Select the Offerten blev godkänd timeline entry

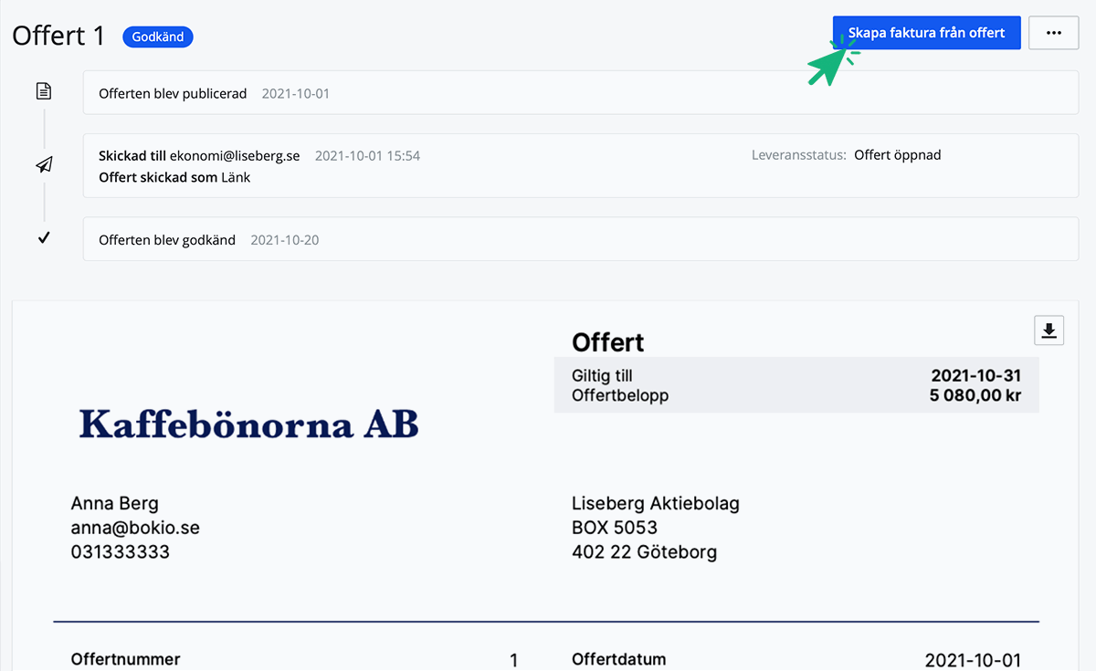[x=167, y=240]
